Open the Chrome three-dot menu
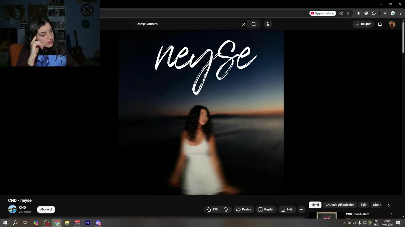The width and height of the screenshot is (405, 227). pos(400,13)
